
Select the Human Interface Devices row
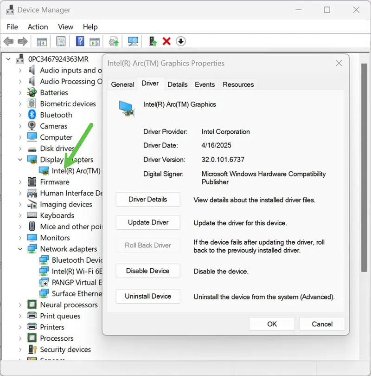point(64,193)
